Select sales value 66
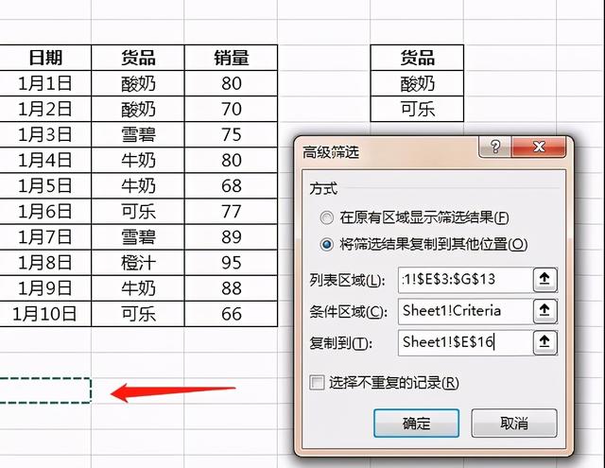605x468 pixels. pyautogui.click(x=231, y=314)
